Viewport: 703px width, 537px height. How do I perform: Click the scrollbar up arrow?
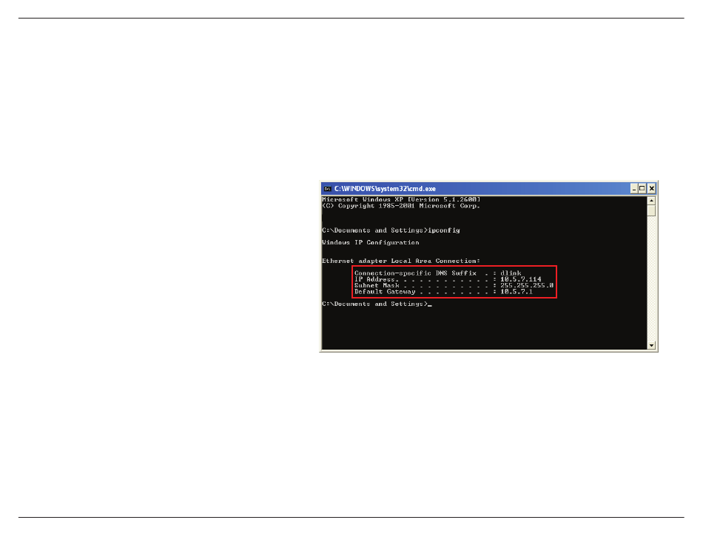651,201
